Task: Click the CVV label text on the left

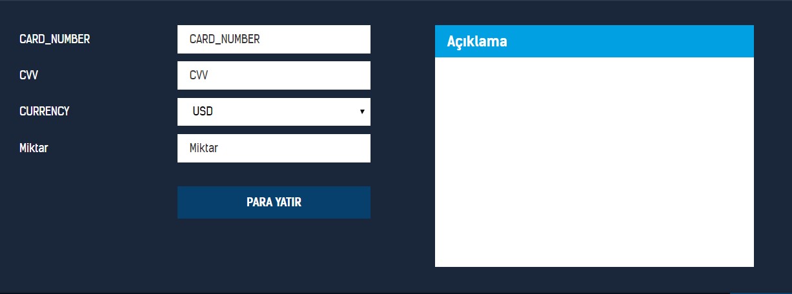Action: 29,75
